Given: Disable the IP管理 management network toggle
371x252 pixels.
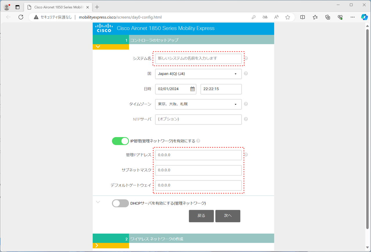Looking at the screenshot, I should coord(120,141).
